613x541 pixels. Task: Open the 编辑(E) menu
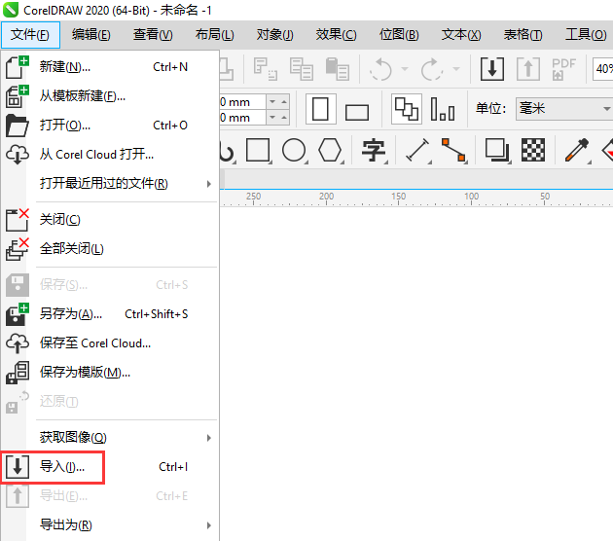coord(91,35)
